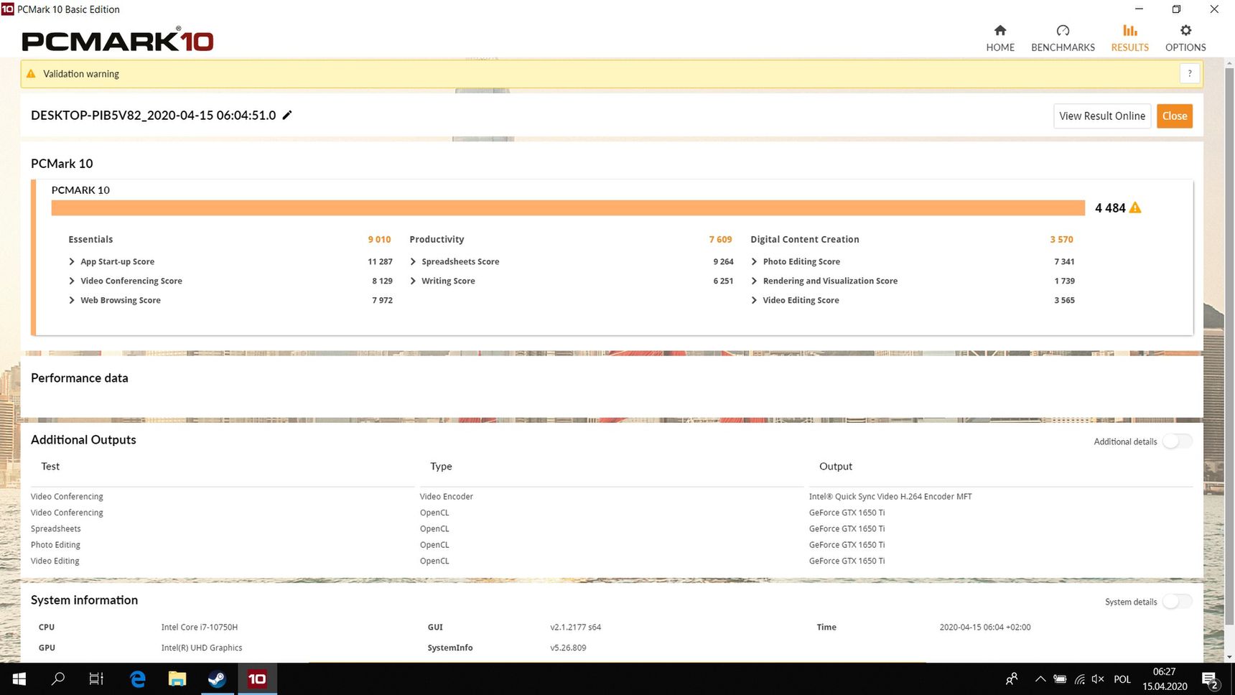The image size is (1235, 695).
Task: Open File Explorer from taskbar
Action: [177, 678]
